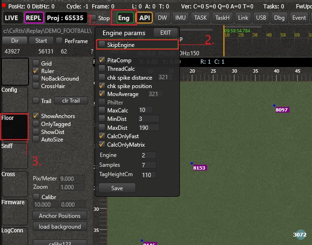Enable the NoBackGround checkbox
This screenshot has width=312, height=245.
pos(36,78)
